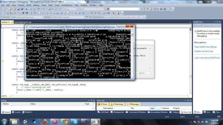Screen dimensions: 223x125
Task: Open the Tools menu
Action: click(57, 5)
